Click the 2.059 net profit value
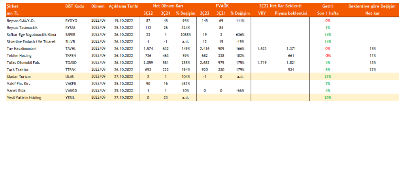 click(149, 62)
